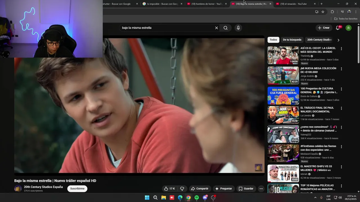Open taskbar volume control
360x202 pixels.
tap(340, 198)
